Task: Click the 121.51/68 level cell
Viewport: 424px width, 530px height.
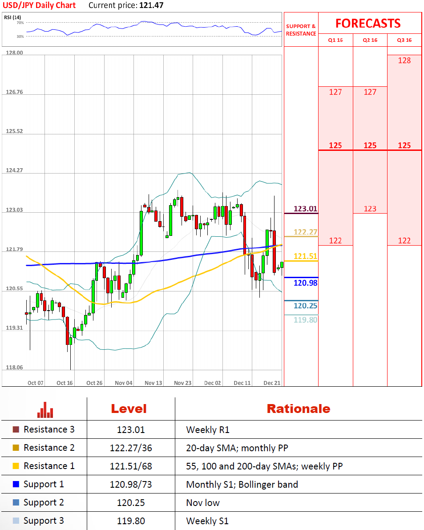Action: [131, 466]
